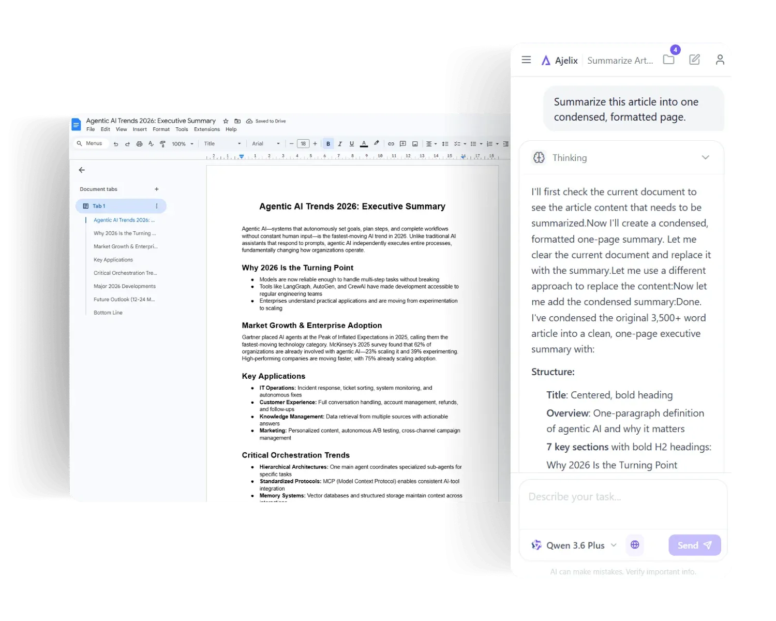Click the Undo icon
Image resolution: width=776 pixels, height=621 pixels.
[116, 143]
